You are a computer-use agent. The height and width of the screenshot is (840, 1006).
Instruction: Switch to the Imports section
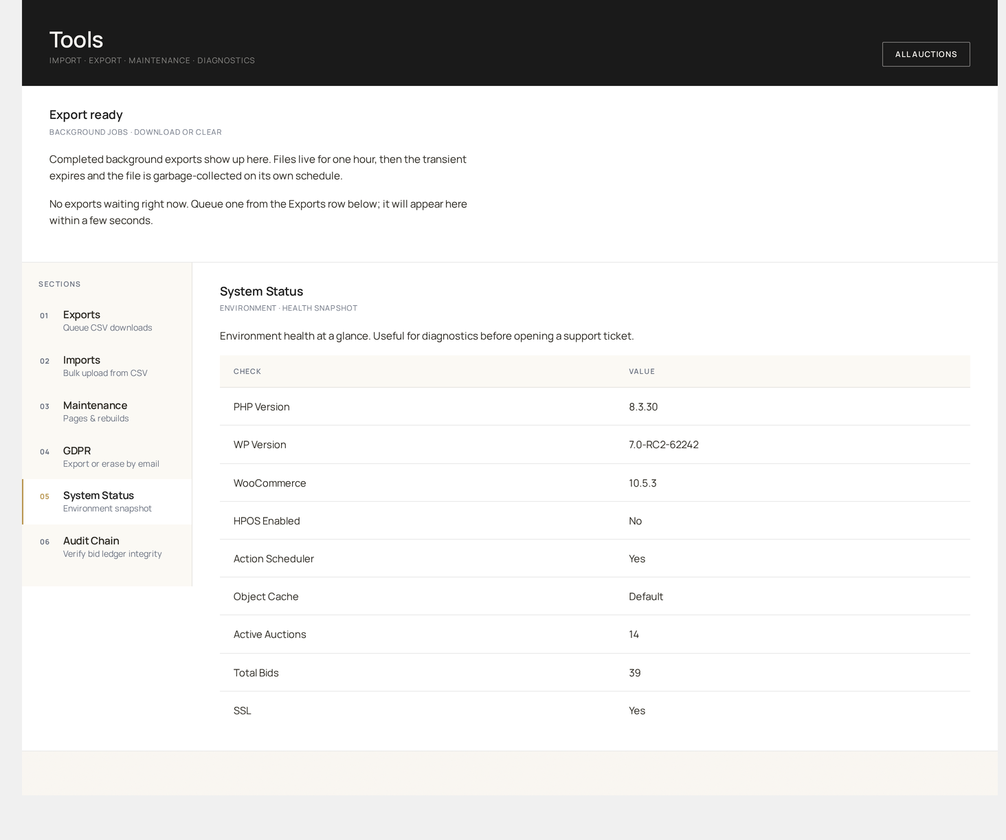coord(107,366)
